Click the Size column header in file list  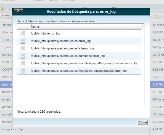(155, 15)
